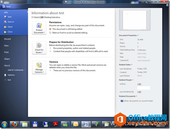Click the Save As icon
This screenshot has height=129, width=170.
click(5, 22)
